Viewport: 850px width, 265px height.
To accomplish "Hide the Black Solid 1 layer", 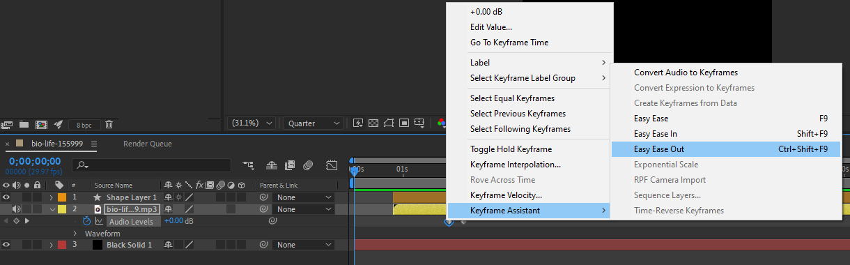I will [6, 245].
